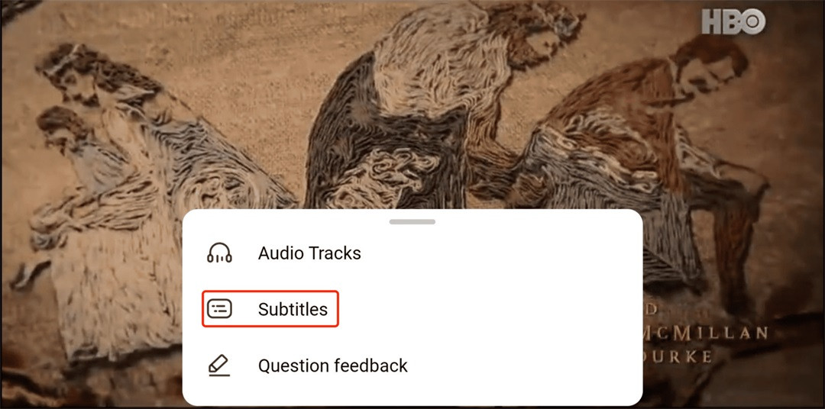Tap empty white space beside Audio Tracks row
The height and width of the screenshot is (409, 825).
[500, 253]
